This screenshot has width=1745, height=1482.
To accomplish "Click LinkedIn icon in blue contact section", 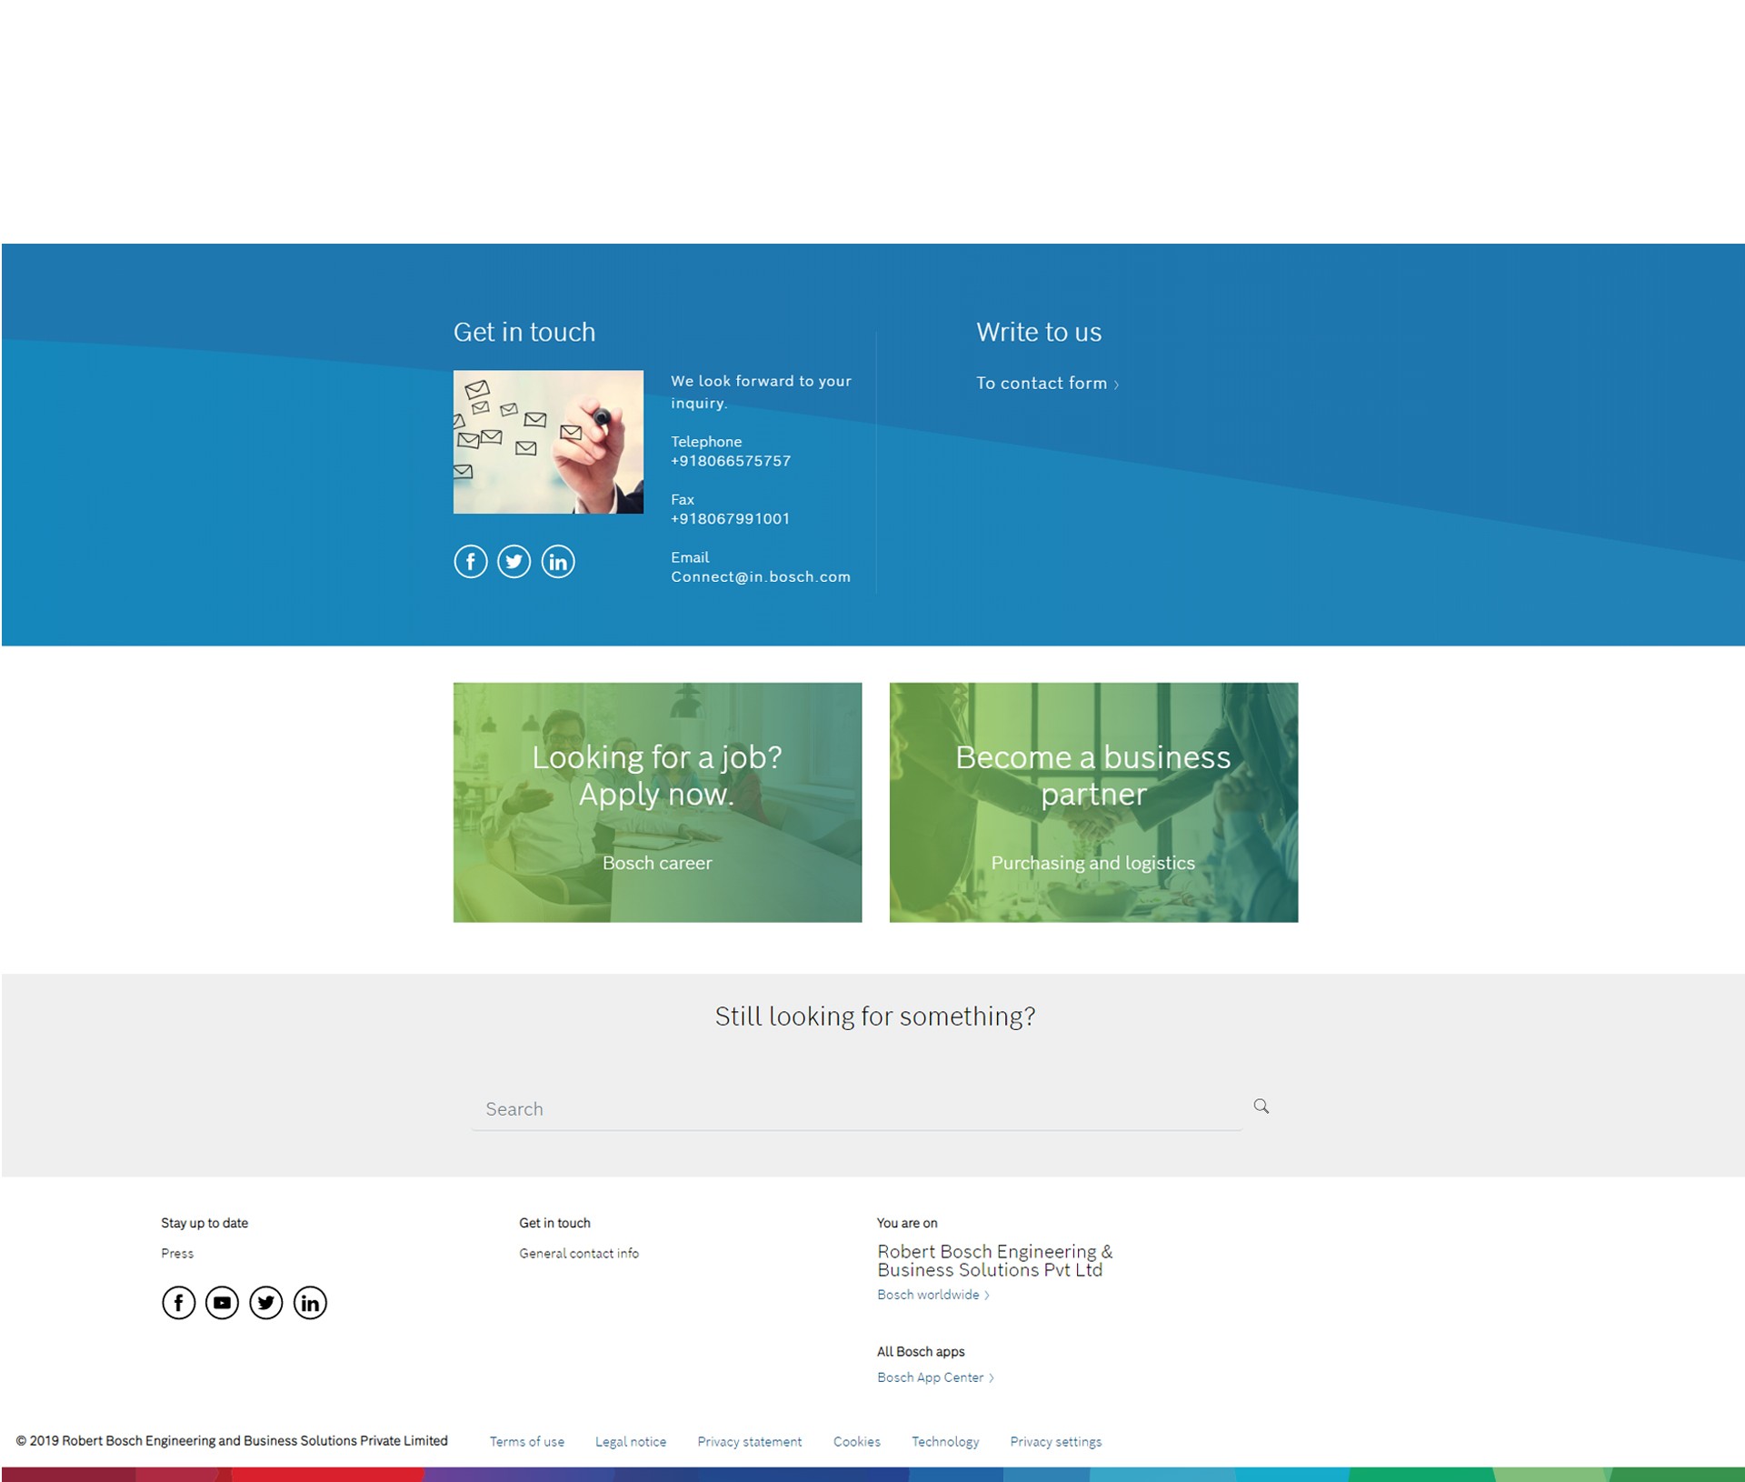I will tap(558, 562).
